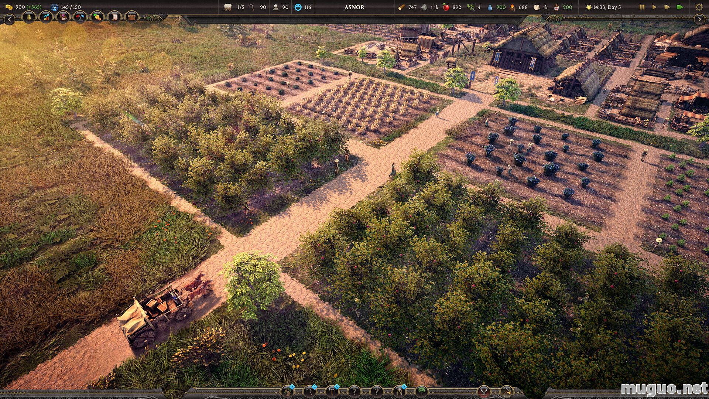Open hammer crafting build category
The image size is (709, 399).
[x=332, y=391]
